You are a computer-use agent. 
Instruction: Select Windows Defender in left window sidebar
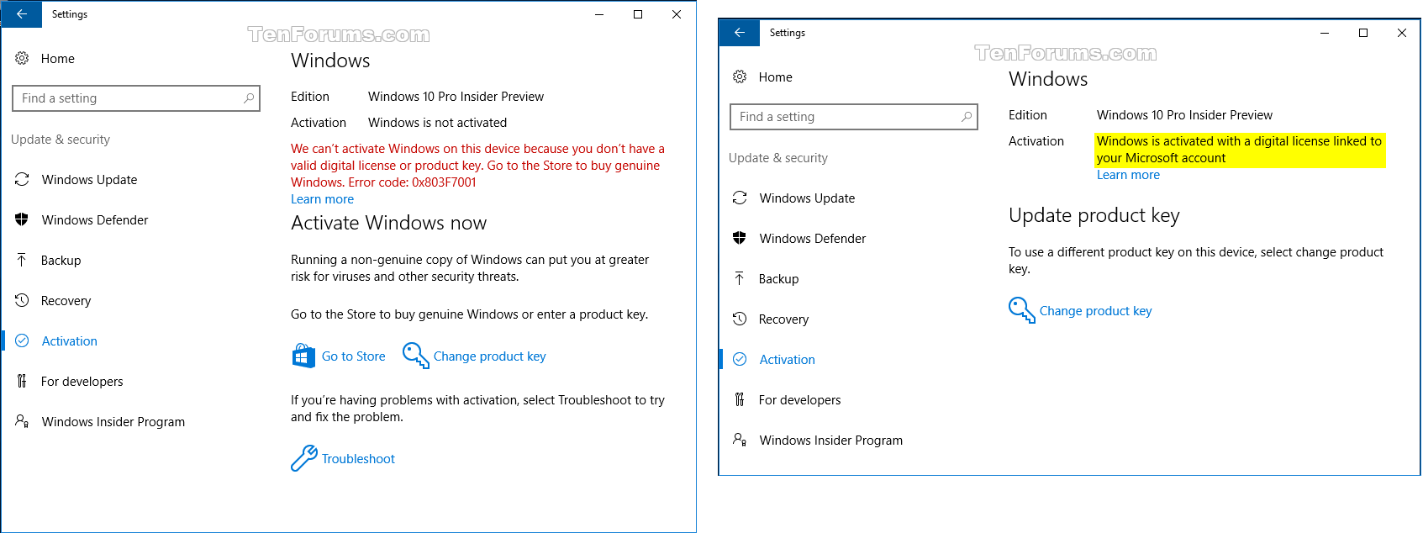[x=95, y=220]
